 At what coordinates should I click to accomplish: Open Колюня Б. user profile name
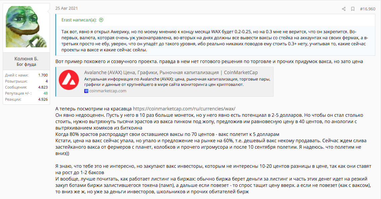[x=26, y=58]
